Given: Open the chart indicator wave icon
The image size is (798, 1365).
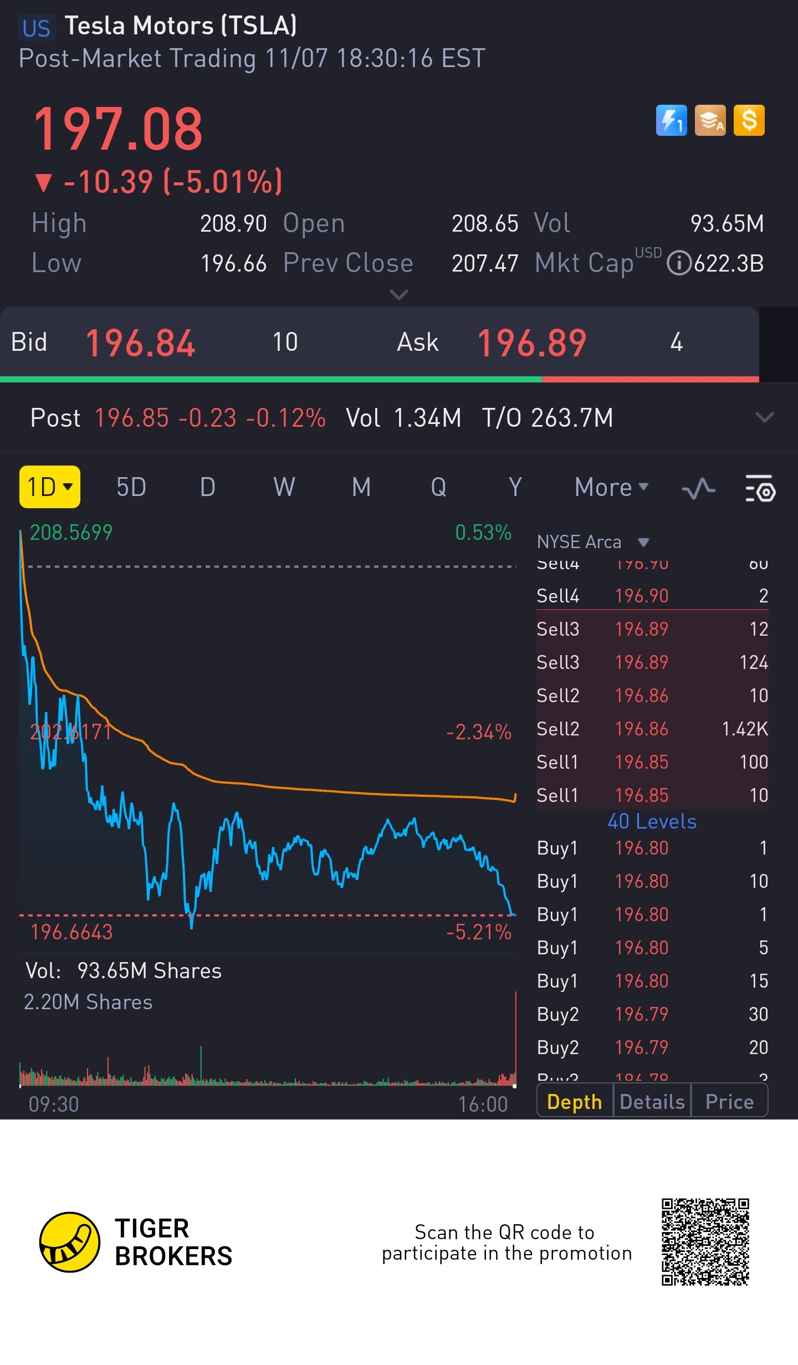Looking at the screenshot, I should coord(698,488).
